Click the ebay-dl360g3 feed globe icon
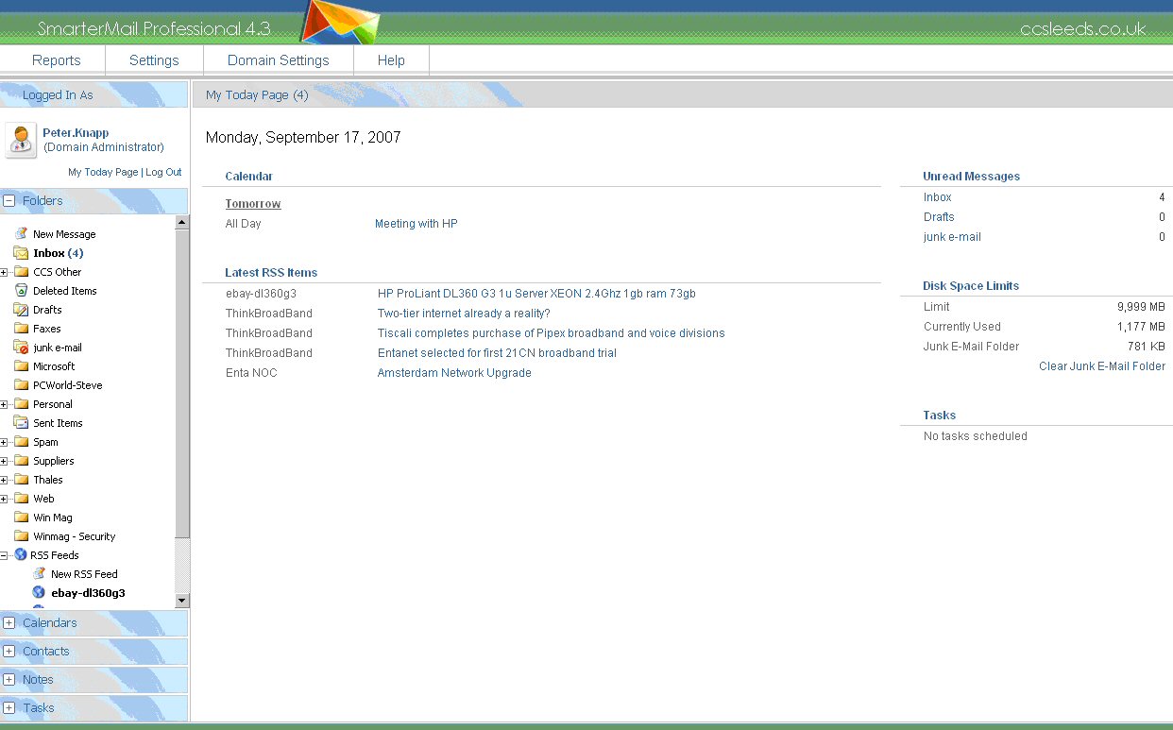This screenshot has width=1173, height=730. coord(39,592)
